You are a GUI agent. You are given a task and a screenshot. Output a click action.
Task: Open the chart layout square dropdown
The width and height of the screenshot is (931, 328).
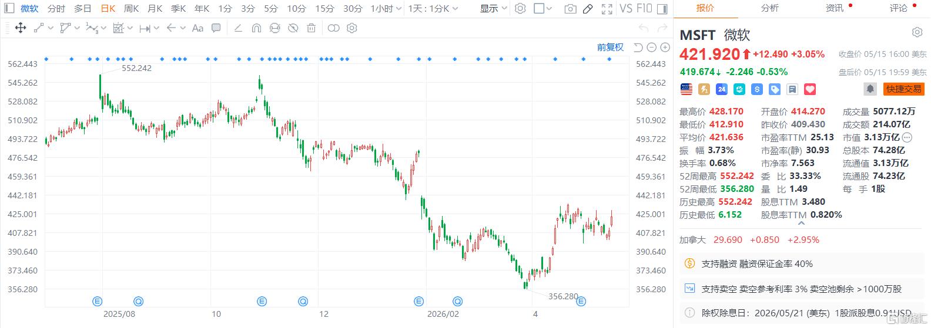click(x=542, y=8)
